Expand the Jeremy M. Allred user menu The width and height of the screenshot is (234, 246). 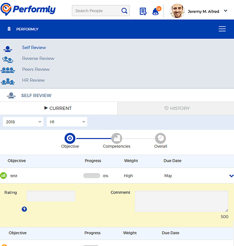[x=226, y=11]
